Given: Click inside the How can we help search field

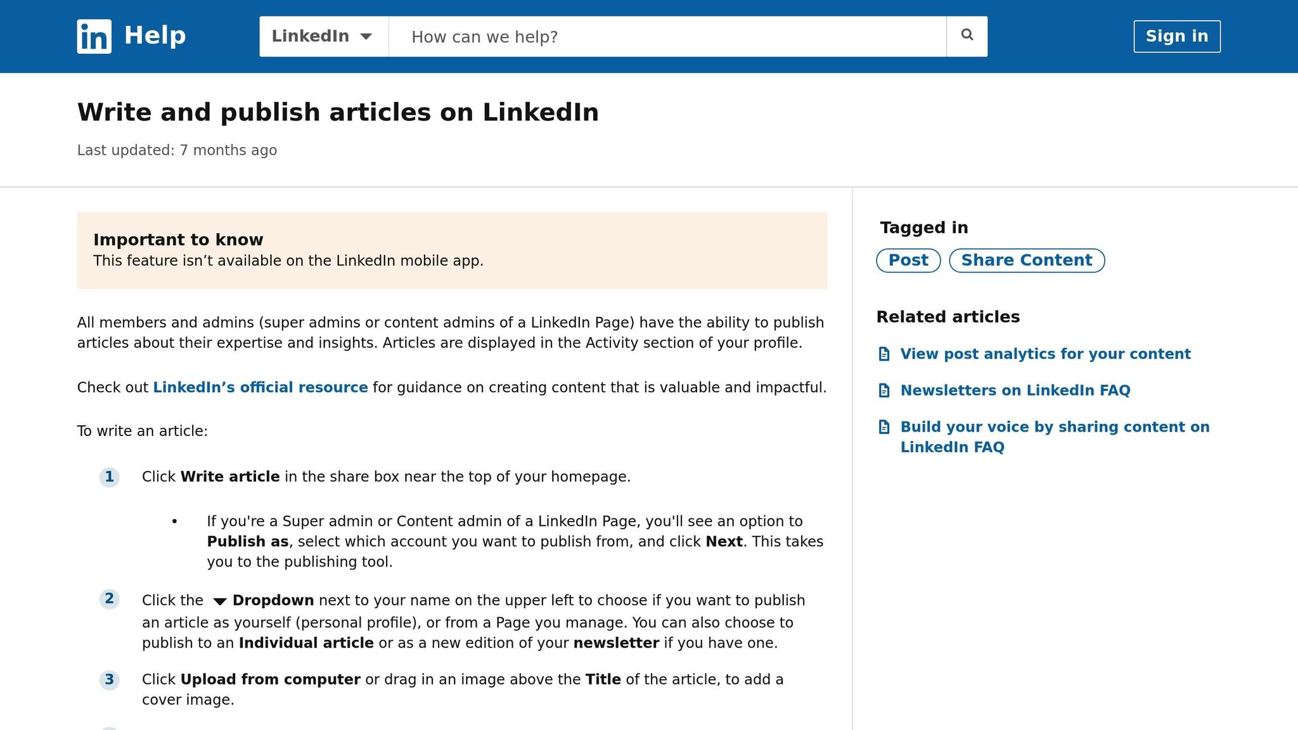Looking at the screenshot, I should (665, 36).
